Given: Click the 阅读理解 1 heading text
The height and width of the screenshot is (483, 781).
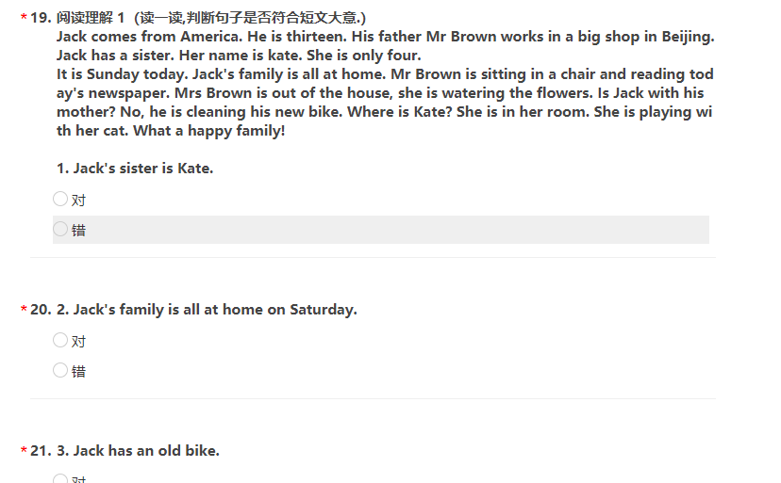Looking at the screenshot, I should coord(91,18).
